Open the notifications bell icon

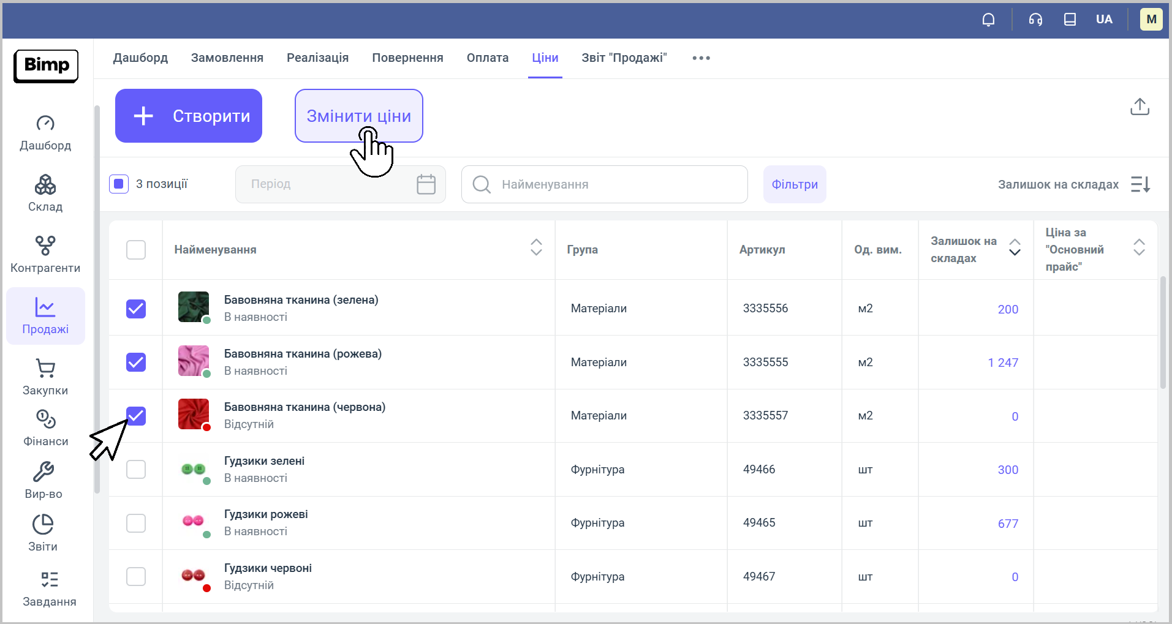[988, 20]
